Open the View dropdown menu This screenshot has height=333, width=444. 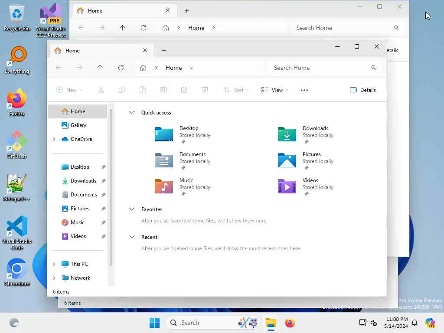(274, 90)
